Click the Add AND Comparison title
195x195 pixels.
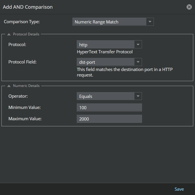click(x=28, y=7)
